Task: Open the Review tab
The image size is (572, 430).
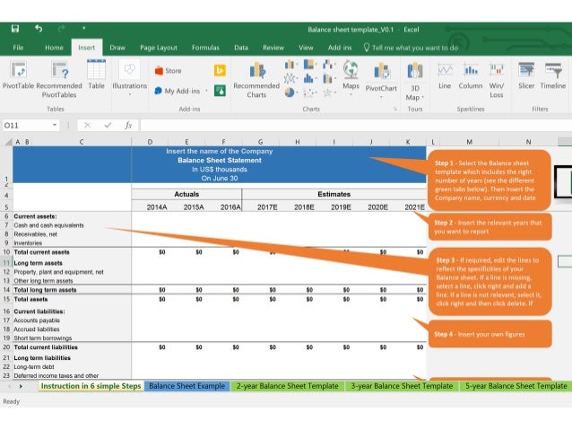Action: pos(273,48)
